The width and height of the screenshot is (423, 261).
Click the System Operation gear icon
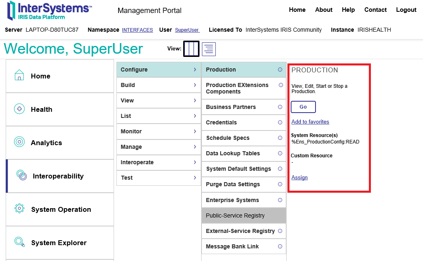(x=20, y=209)
